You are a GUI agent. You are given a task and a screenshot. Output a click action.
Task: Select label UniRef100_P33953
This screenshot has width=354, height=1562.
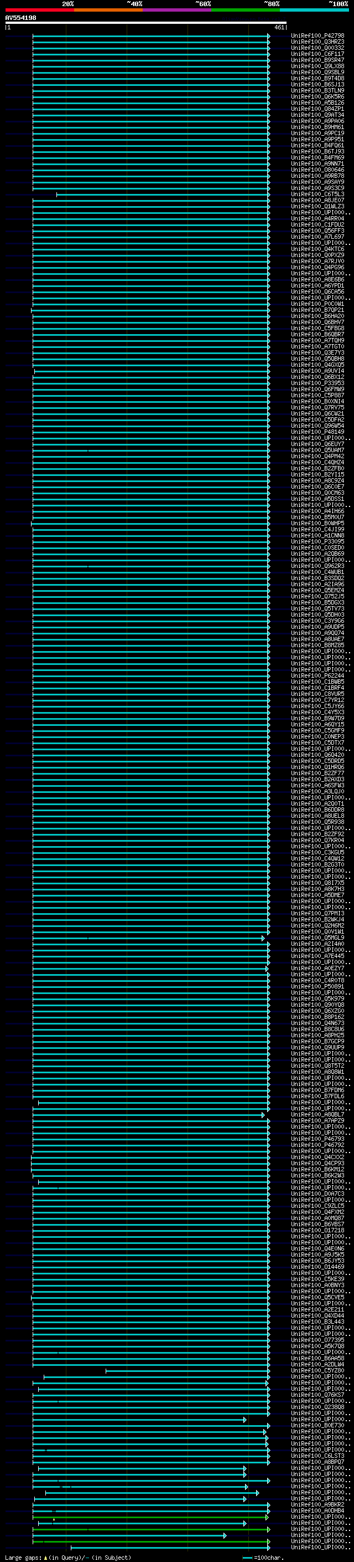[317, 383]
